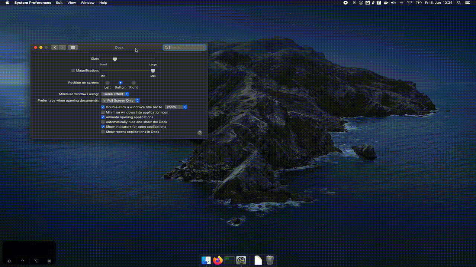Toggle Automatically hide and show the Dock
Viewport: 476px width, 267px height.
click(x=103, y=122)
